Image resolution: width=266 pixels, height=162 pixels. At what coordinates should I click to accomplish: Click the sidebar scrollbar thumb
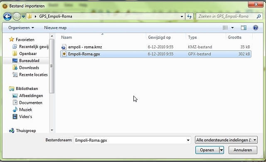point(52,66)
